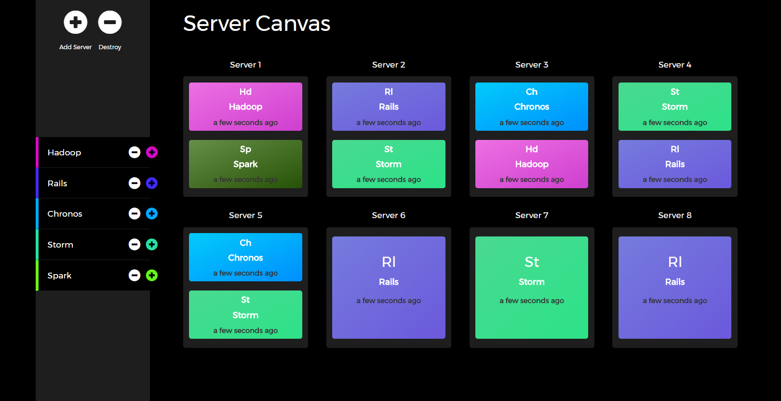Open the Hadoop card on Server 3
Image resolution: width=781 pixels, height=401 pixels.
(x=532, y=164)
